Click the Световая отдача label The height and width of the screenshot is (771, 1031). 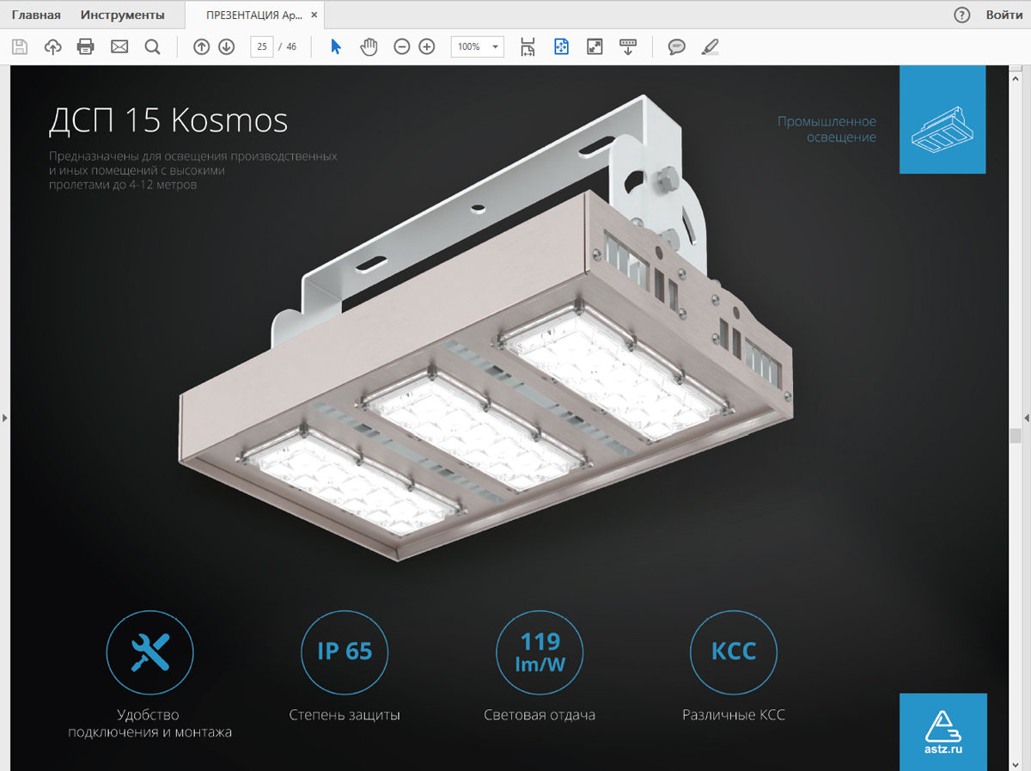point(540,715)
